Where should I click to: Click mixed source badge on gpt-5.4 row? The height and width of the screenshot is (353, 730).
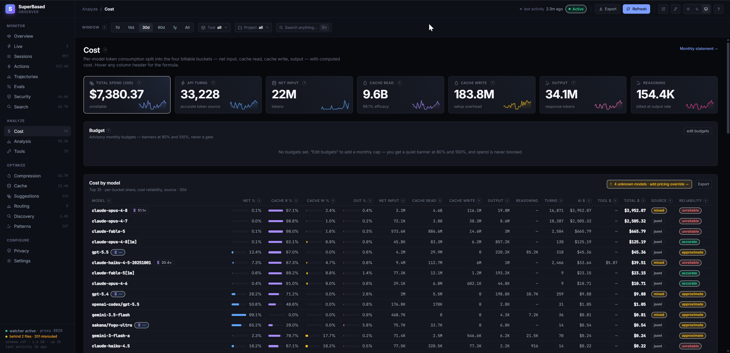(x=659, y=294)
